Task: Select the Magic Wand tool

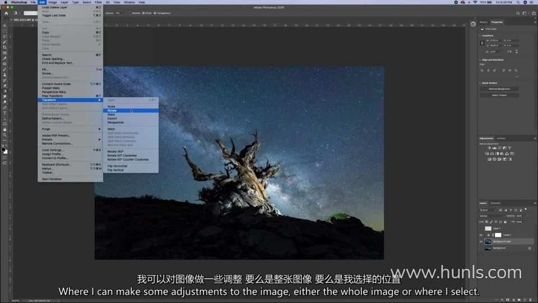Action: pos(5,42)
